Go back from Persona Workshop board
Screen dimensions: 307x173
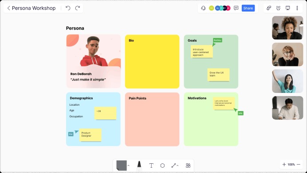point(8,8)
